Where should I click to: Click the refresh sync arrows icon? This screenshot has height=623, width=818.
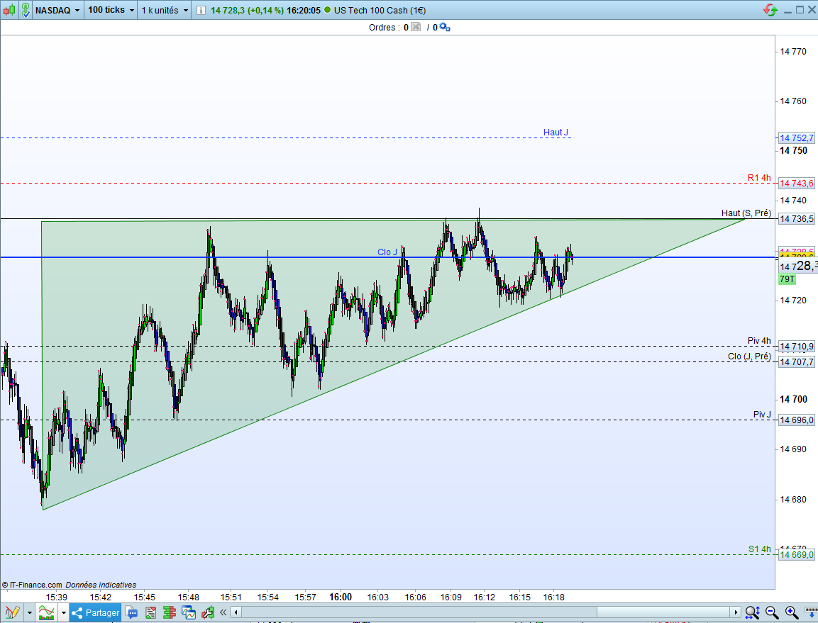(770, 10)
